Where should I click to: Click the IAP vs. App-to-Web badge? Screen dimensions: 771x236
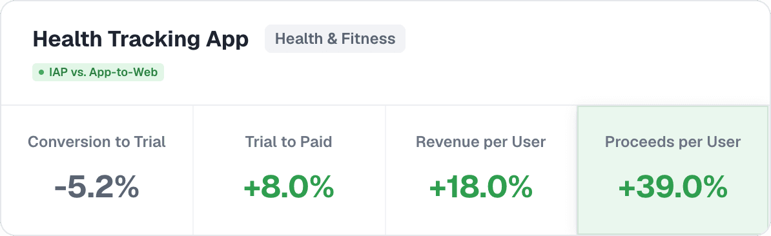[98, 73]
